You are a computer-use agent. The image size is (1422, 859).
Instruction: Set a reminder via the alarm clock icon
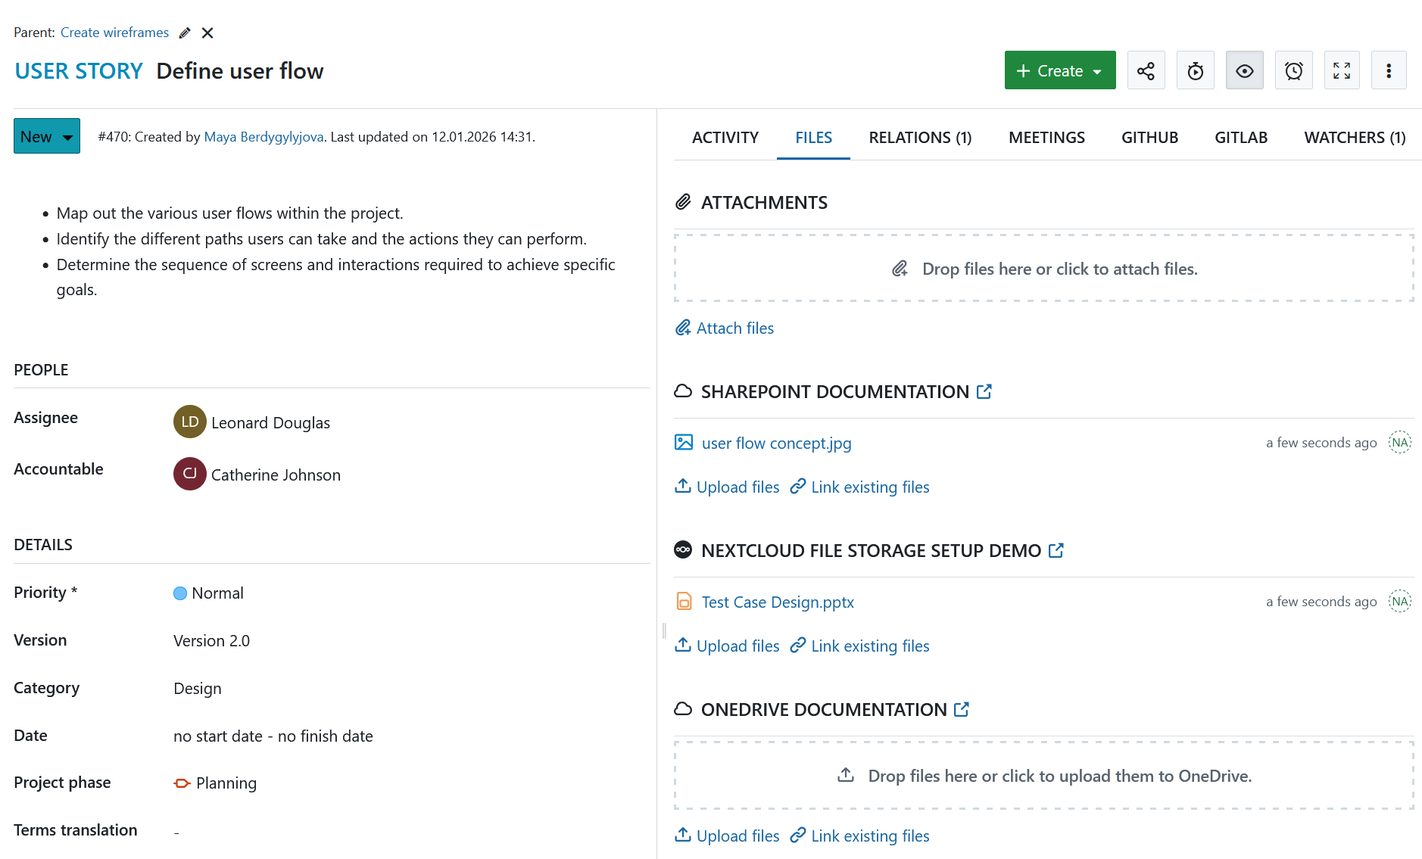click(1293, 70)
